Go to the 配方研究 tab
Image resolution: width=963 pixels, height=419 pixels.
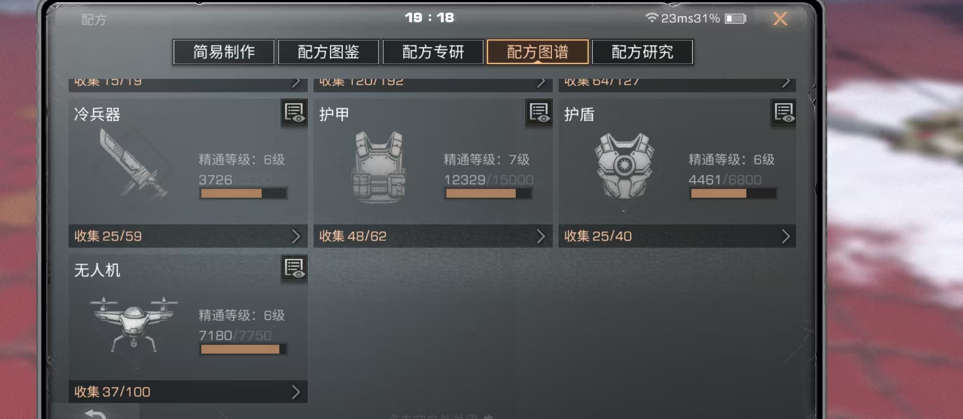[642, 52]
